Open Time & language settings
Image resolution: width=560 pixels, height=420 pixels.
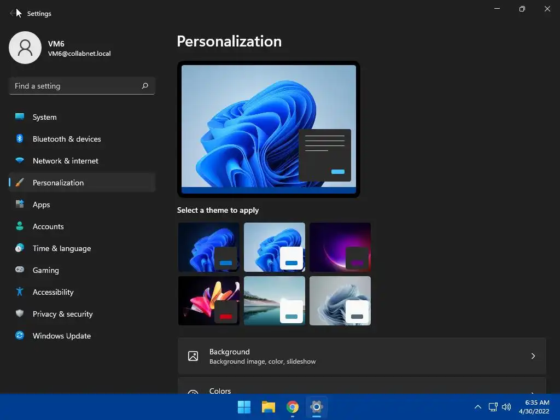click(x=82, y=248)
